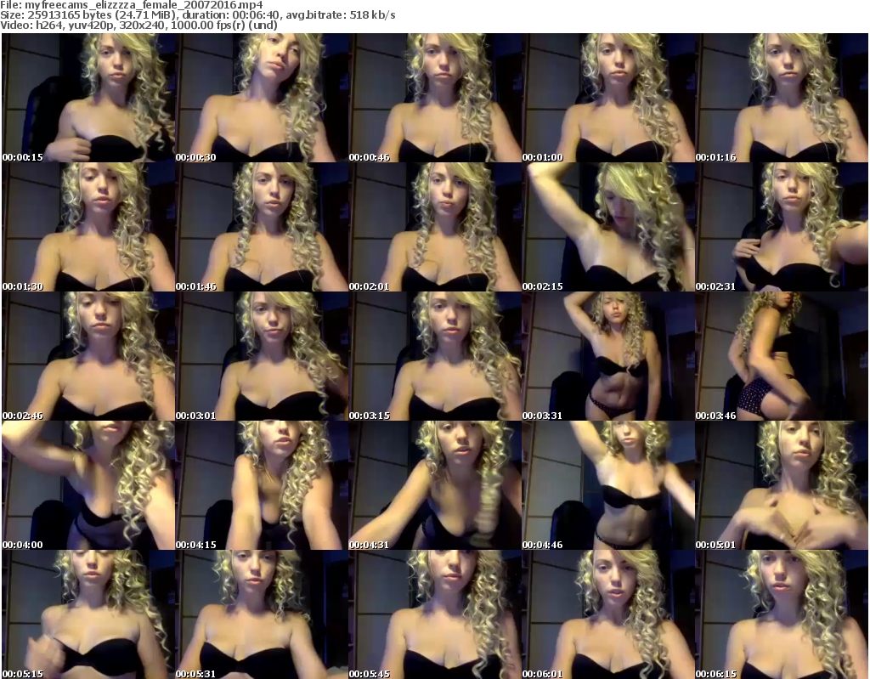Click the 00:02:46 frame
The height and width of the screenshot is (679, 870).
pos(88,356)
